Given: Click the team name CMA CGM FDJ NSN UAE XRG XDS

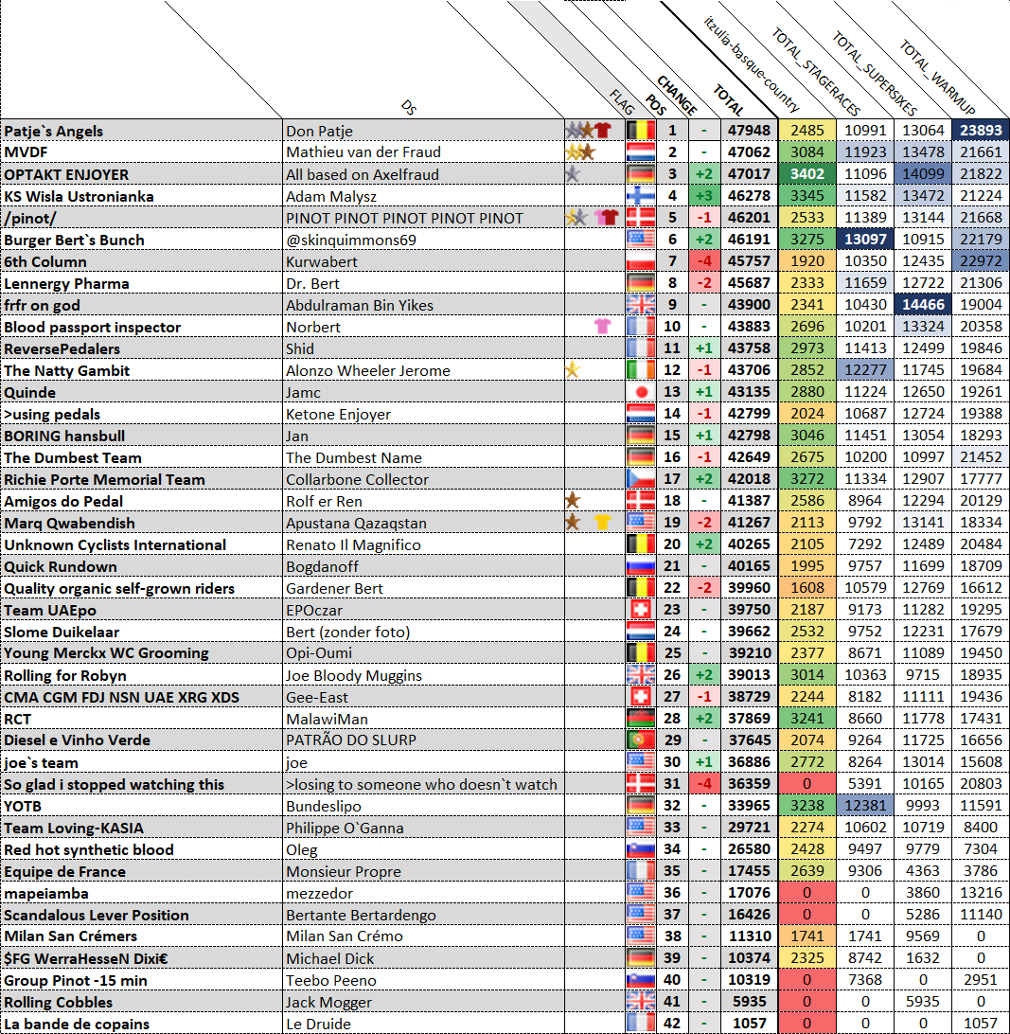Looking at the screenshot, I should [x=121, y=697].
